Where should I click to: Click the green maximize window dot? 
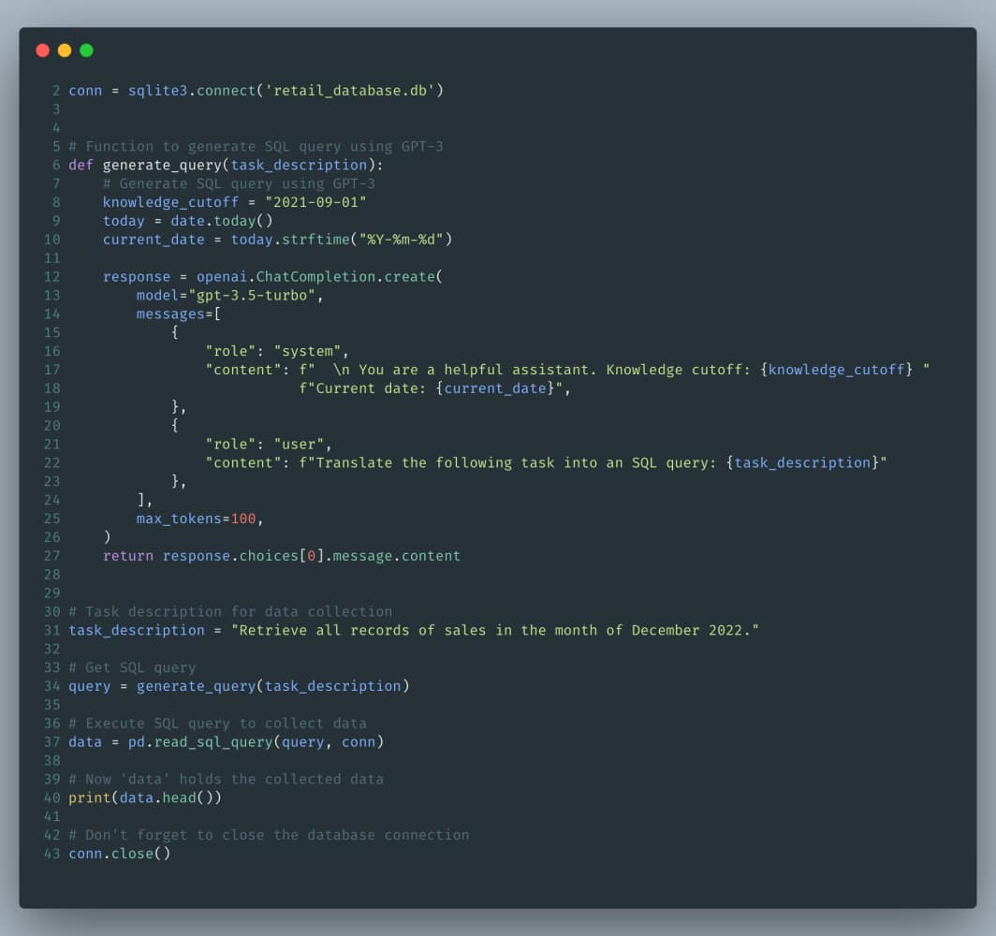pos(86,51)
